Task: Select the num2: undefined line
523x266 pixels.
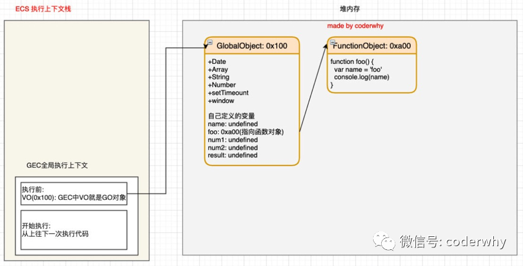Action: tap(232, 148)
